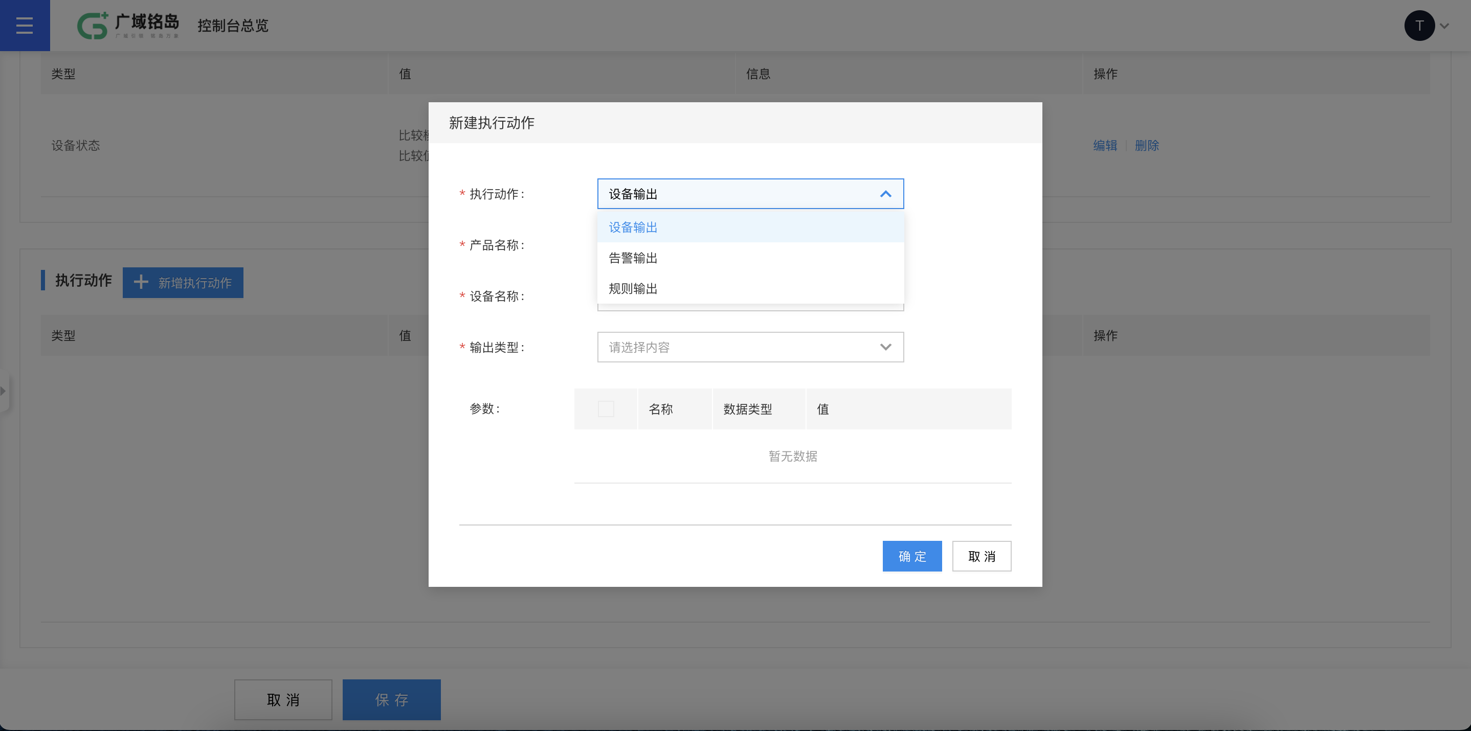
Task: Click the 删除 link for 设备状态
Action: coord(1147,146)
